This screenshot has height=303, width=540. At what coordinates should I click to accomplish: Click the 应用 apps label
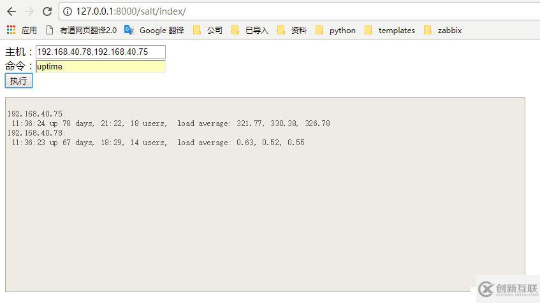click(x=29, y=31)
